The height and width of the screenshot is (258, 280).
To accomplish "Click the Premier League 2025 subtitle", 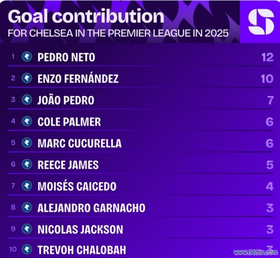I will [118, 33].
